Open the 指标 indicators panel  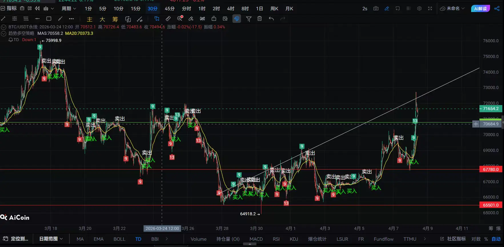tap(9, 9)
